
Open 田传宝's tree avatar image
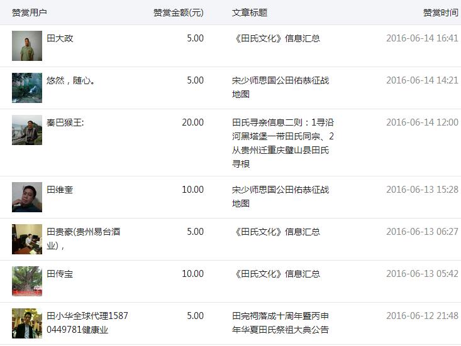pos(27,281)
